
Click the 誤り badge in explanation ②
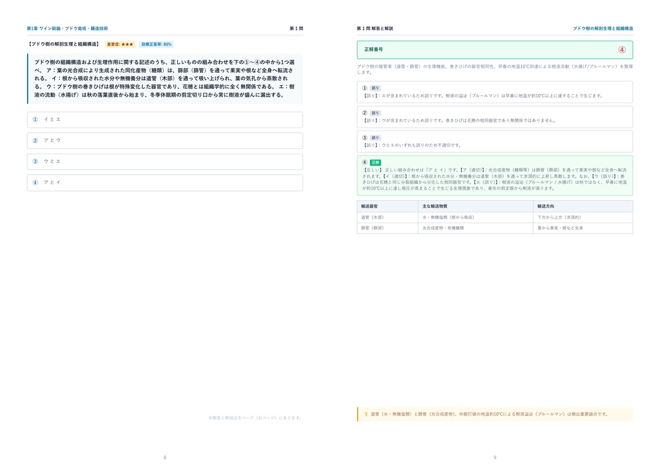tap(375, 114)
